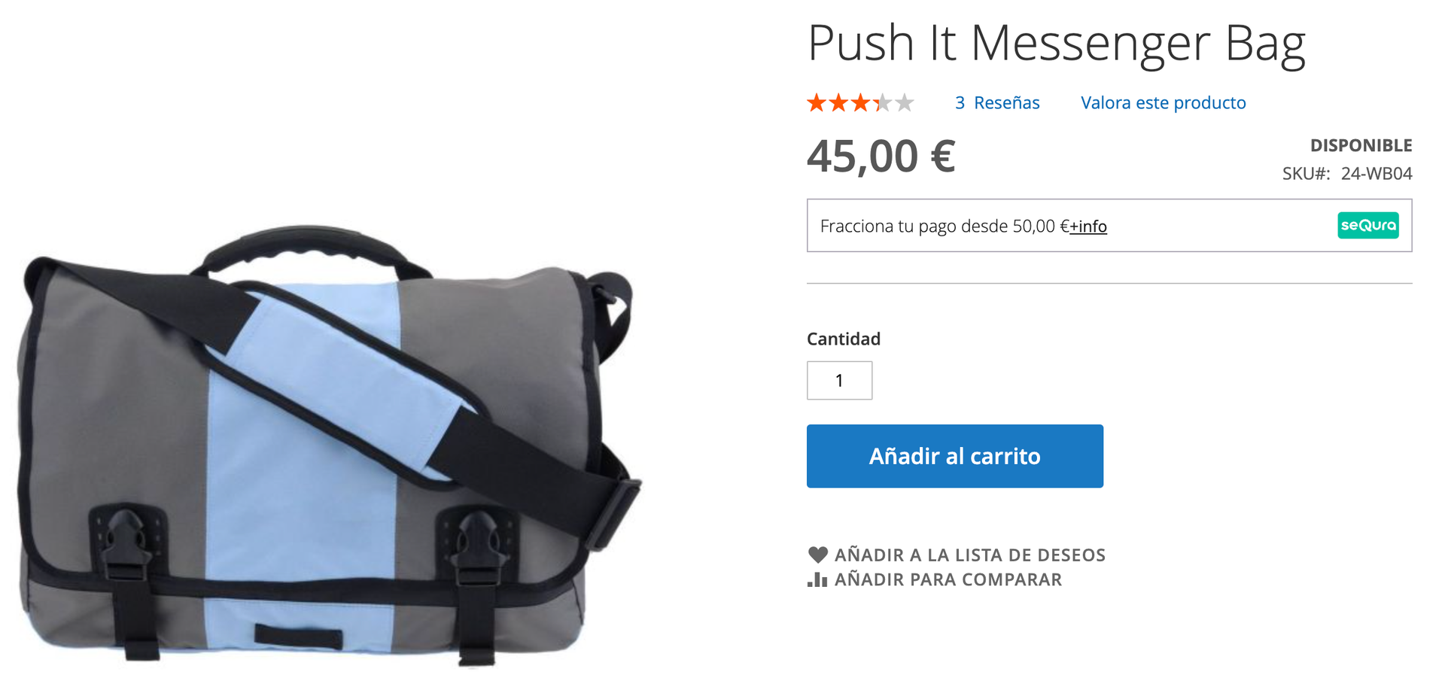Click the fifth grey rating star

(x=904, y=102)
